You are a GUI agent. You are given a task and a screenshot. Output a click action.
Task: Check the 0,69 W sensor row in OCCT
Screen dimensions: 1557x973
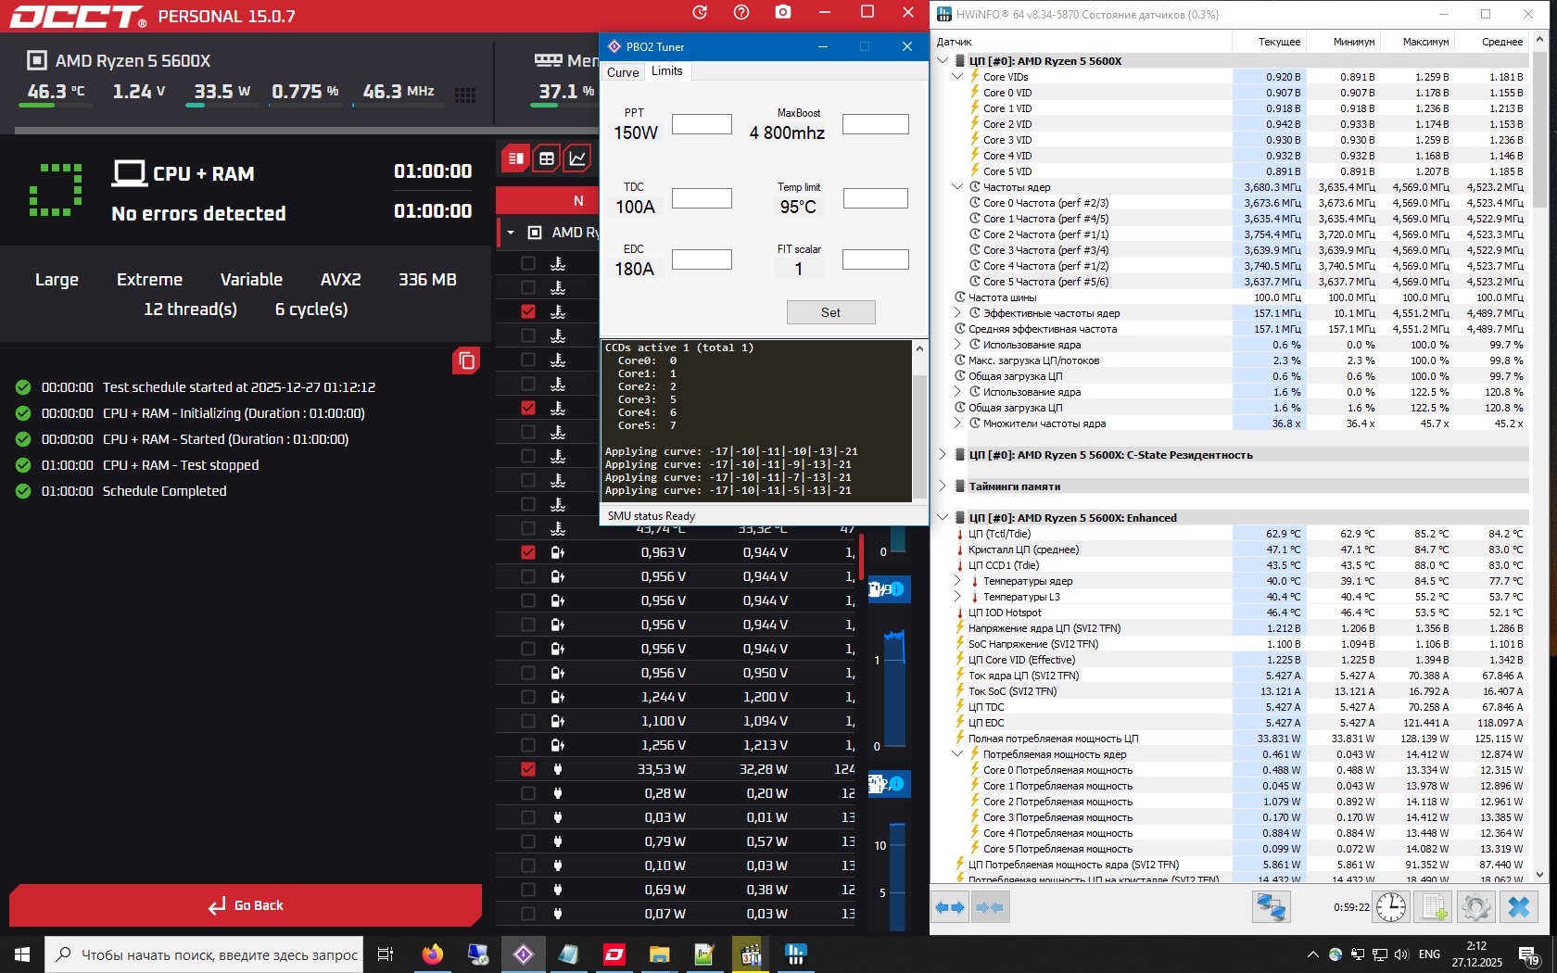(528, 890)
